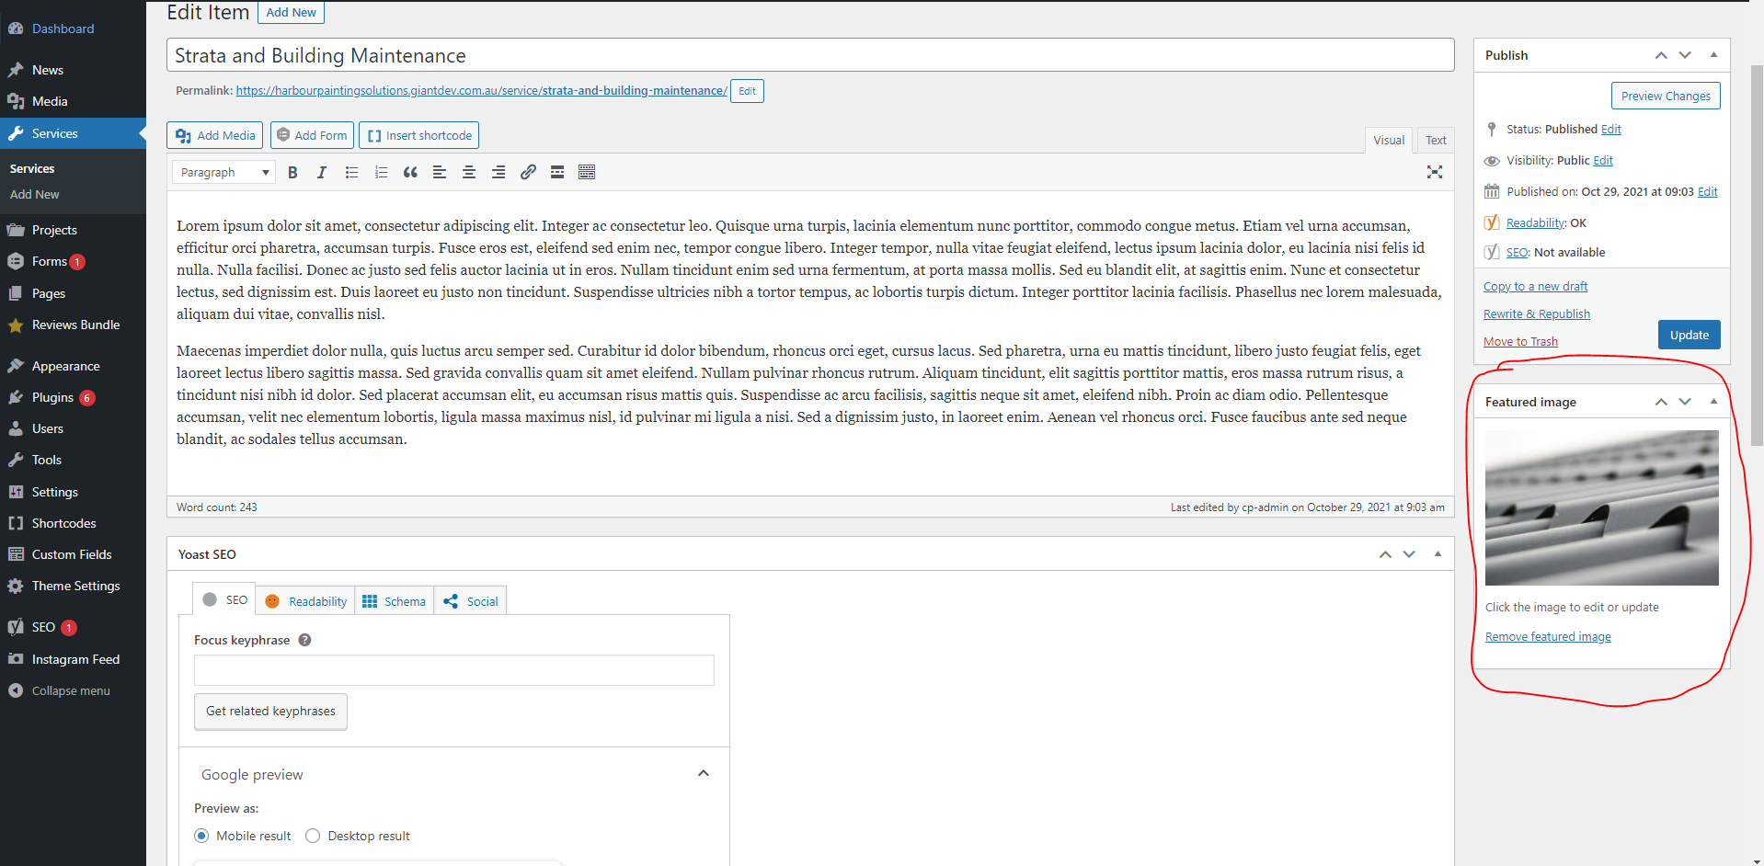Switch to the Text editor tab
This screenshot has height=866, width=1764.
[1436, 140]
